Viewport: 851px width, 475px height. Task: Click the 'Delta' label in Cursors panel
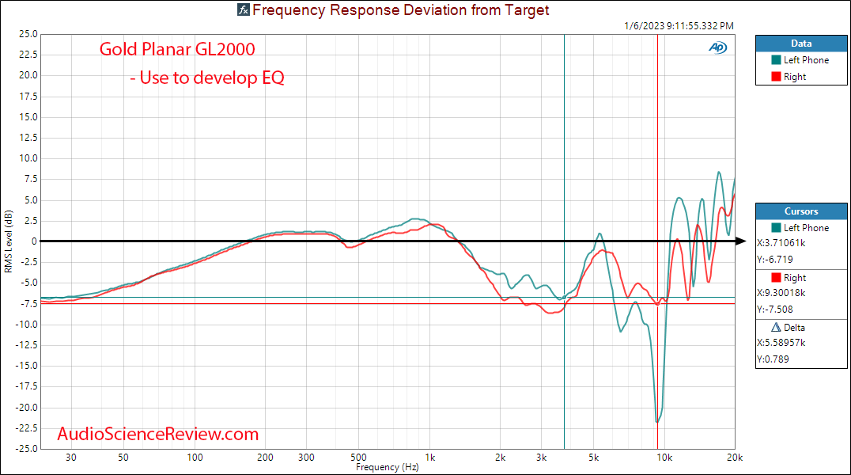[x=794, y=327]
